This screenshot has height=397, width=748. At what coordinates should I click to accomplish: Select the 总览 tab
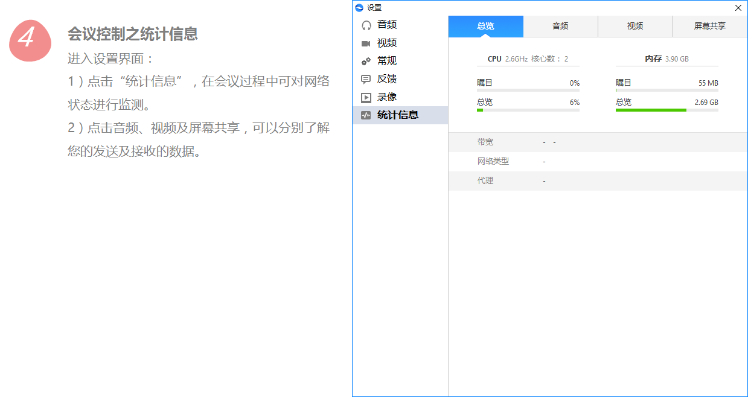click(485, 26)
